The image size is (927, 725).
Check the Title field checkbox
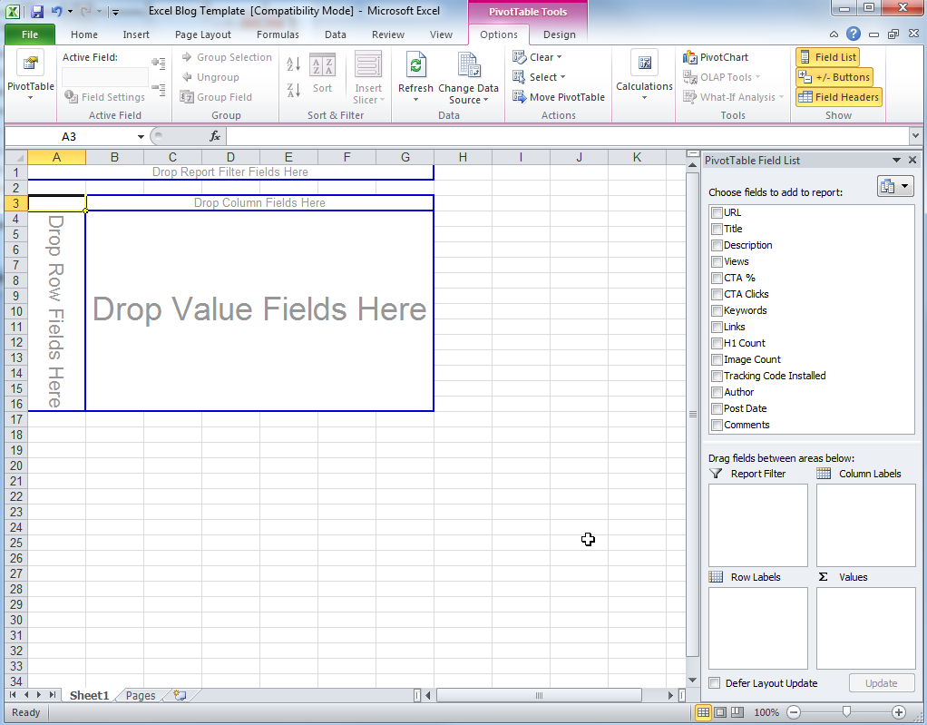coord(717,229)
